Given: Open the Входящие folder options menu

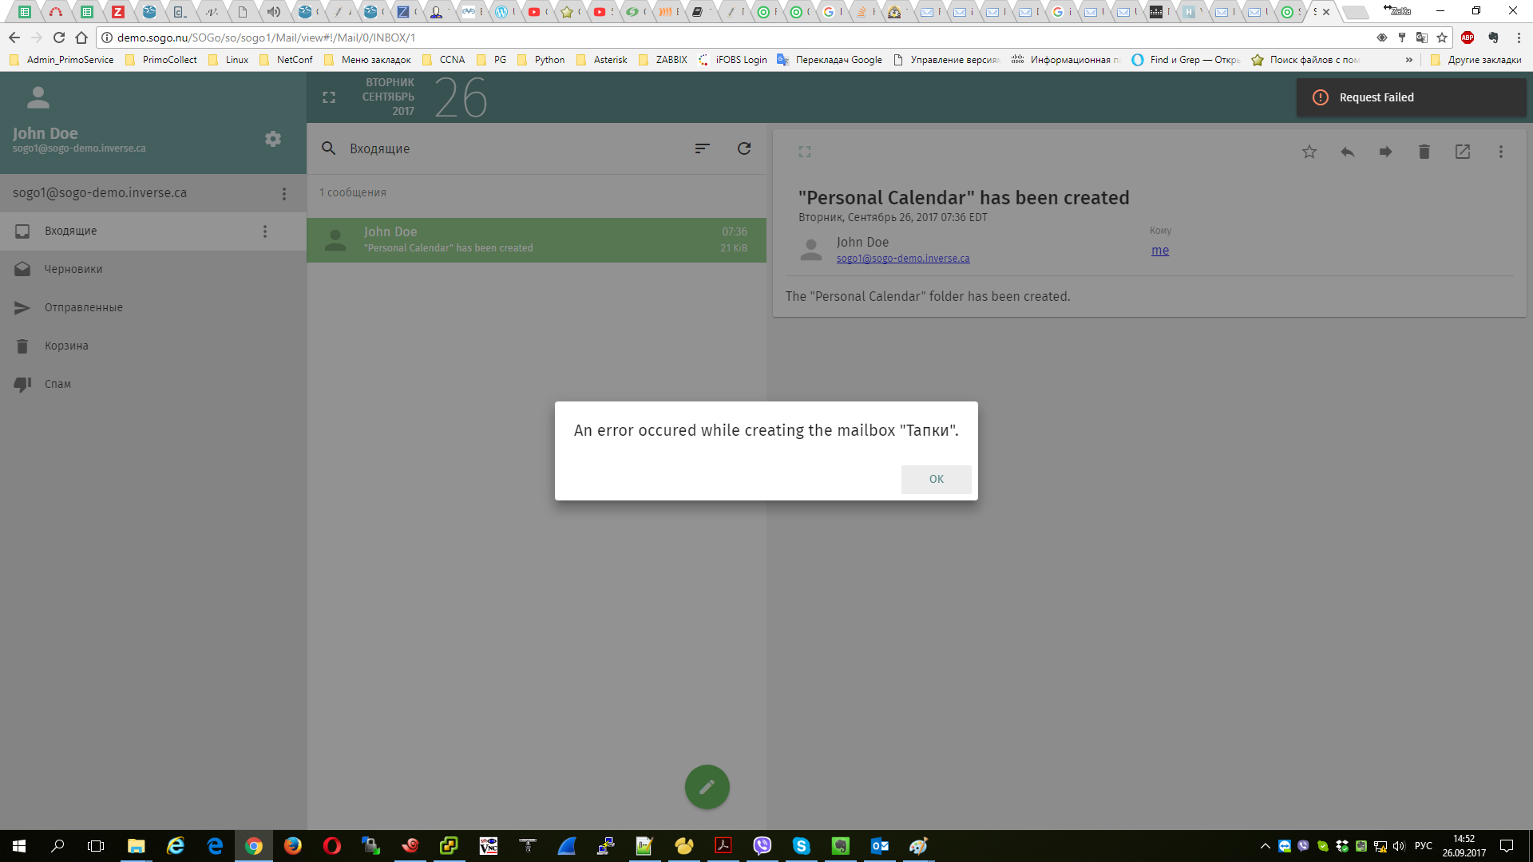Looking at the screenshot, I should (x=265, y=231).
